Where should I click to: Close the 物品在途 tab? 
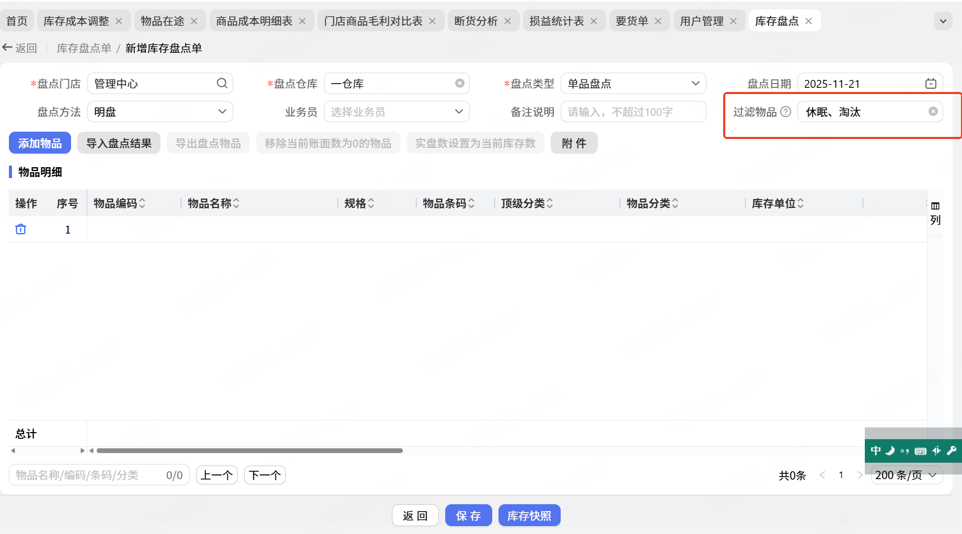point(194,21)
